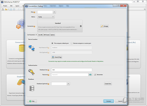Click the Database User input field

pyautogui.click(x=72, y=70)
